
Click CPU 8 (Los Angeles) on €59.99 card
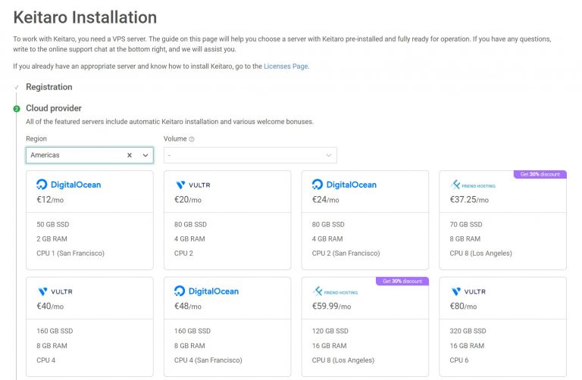(x=343, y=360)
